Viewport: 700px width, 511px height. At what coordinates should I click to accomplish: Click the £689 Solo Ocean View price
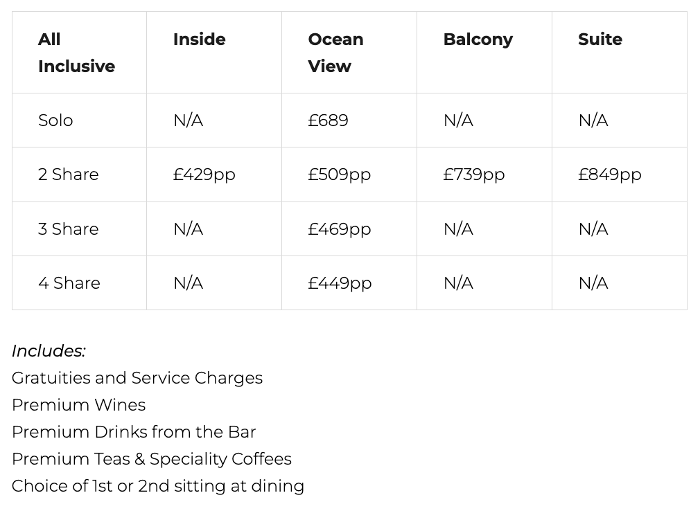tap(328, 120)
